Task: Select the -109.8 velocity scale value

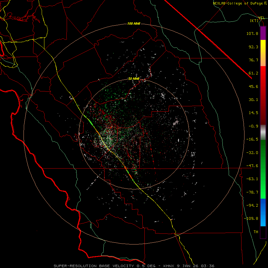Action: 251,219
